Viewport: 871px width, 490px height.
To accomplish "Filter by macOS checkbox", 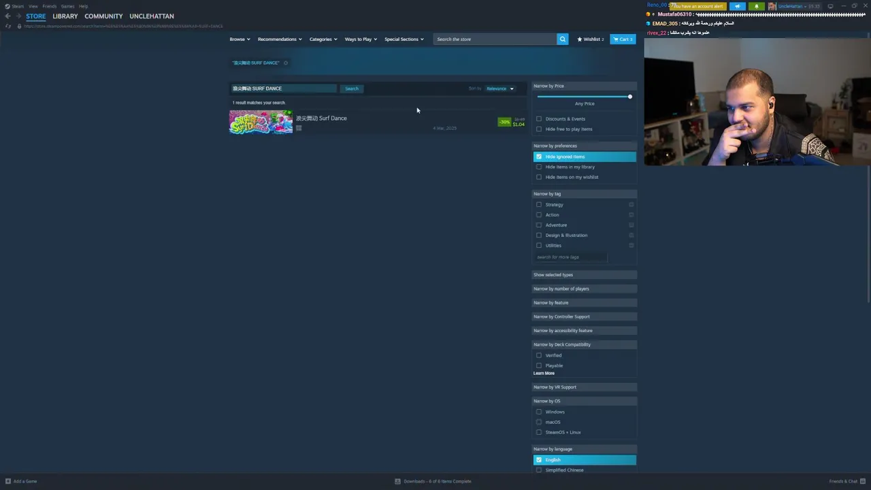I will (539, 422).
